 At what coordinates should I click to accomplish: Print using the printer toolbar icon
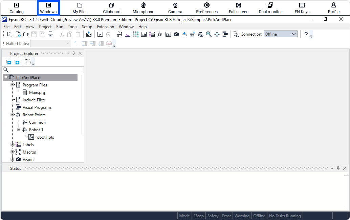(50, 34)
